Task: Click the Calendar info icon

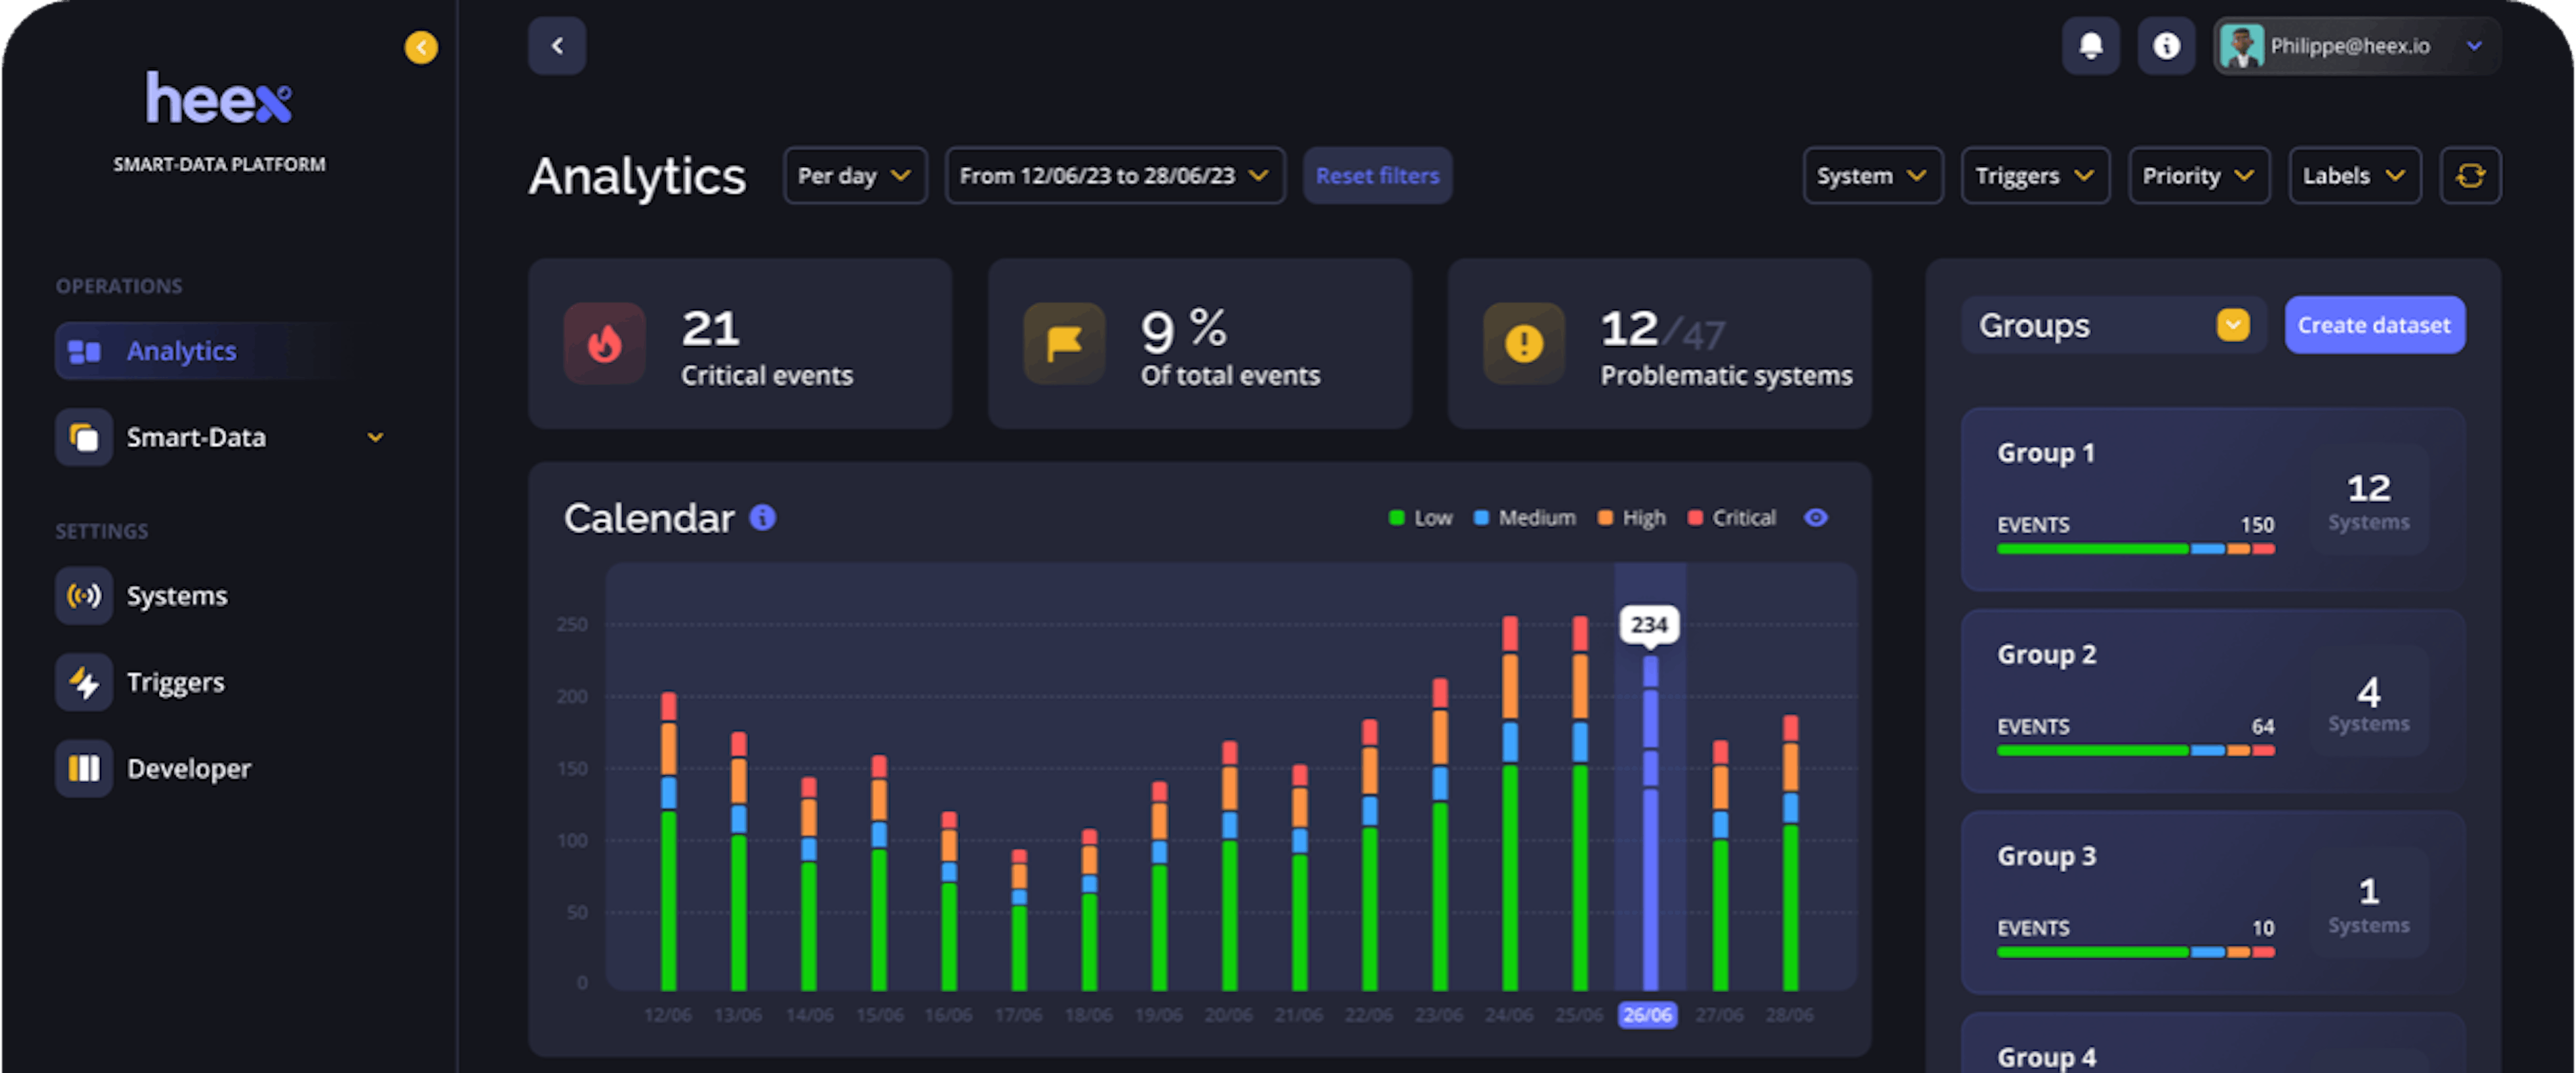Action: coord(763,517)
